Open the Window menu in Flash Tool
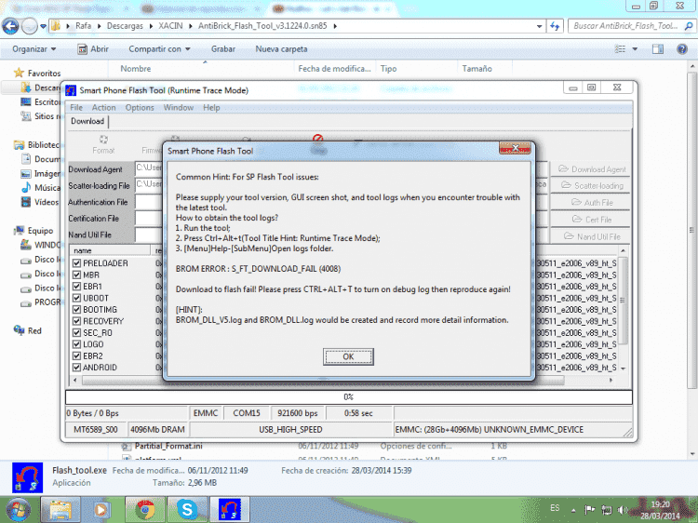Screen dimensions: 698x523 click(x=178, y=107)
